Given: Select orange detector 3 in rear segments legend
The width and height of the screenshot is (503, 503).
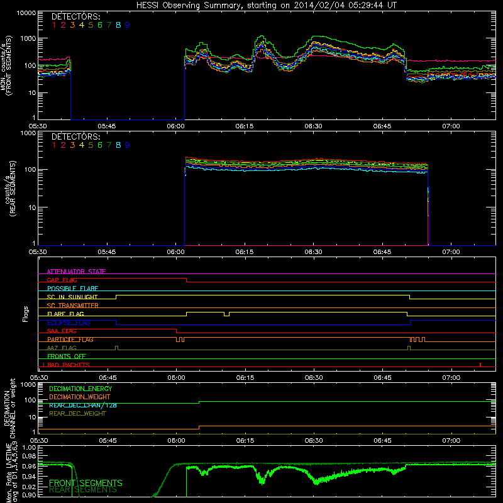Looking at the screenshot, I should [72, 145].
